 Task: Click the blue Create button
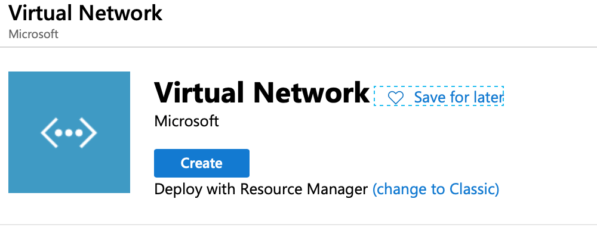(201, 163)
